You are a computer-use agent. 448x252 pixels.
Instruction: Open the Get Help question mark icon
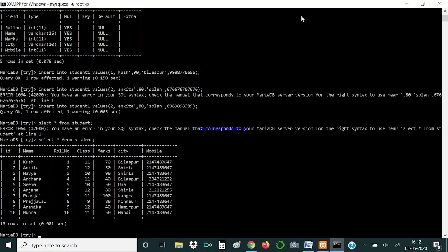(352, 245)
